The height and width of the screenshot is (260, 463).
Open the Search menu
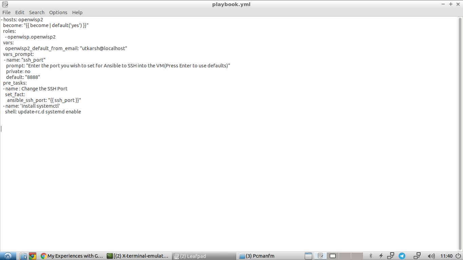pos(37,12)
